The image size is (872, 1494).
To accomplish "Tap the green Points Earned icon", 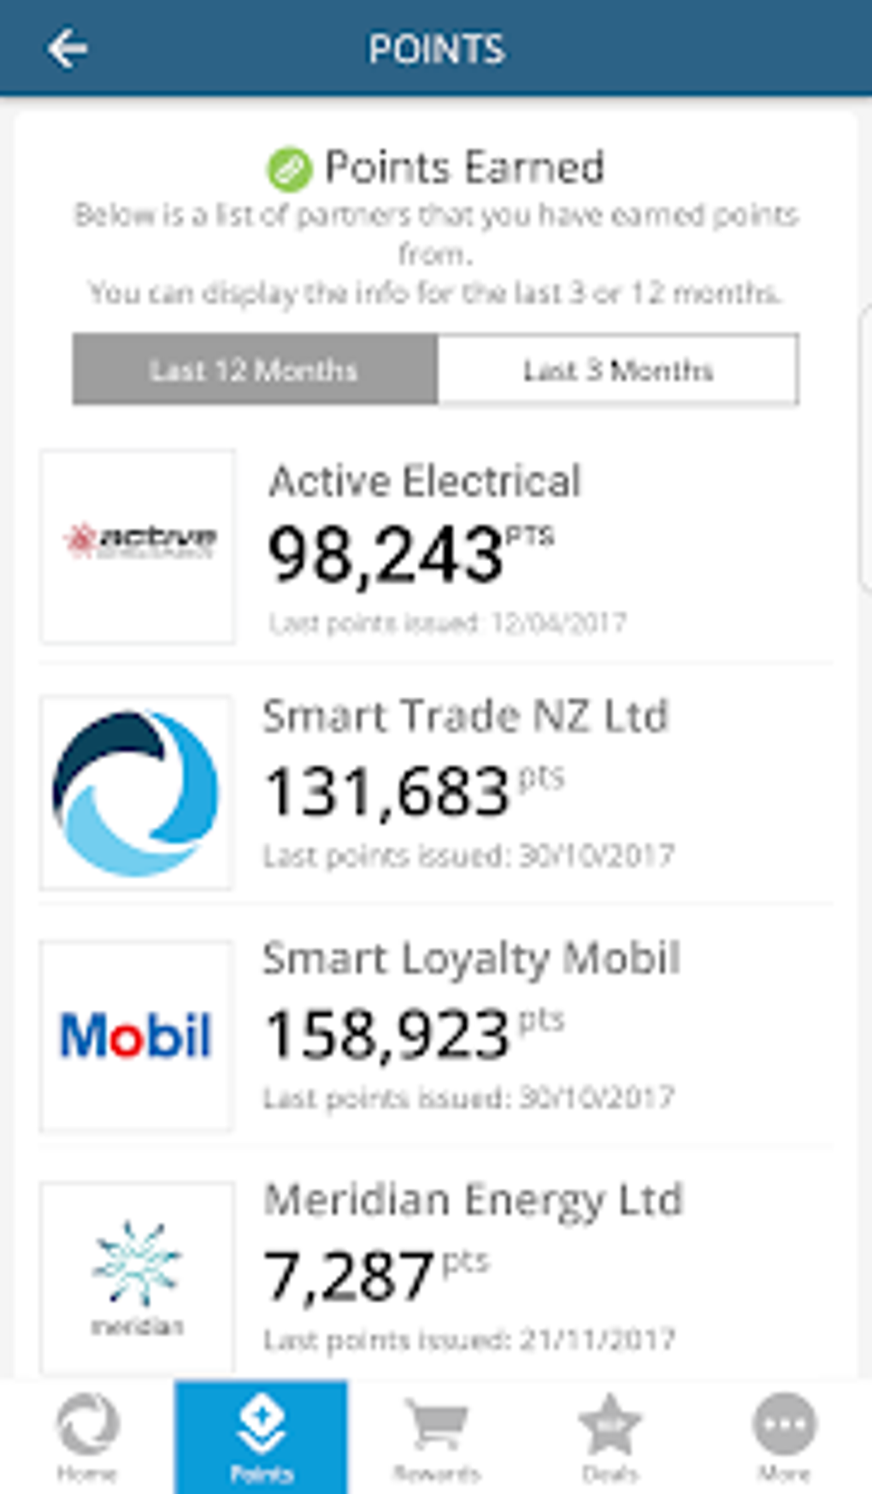I will tap(290, 168).
